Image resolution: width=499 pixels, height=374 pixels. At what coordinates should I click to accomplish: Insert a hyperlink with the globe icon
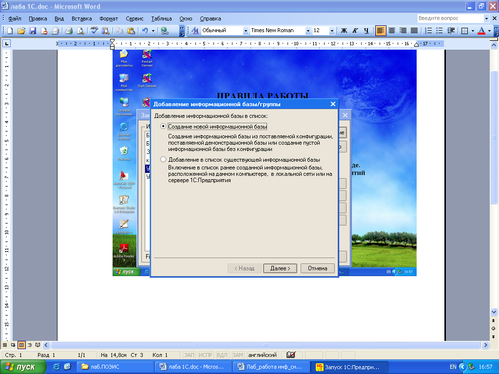pos(165,31)
